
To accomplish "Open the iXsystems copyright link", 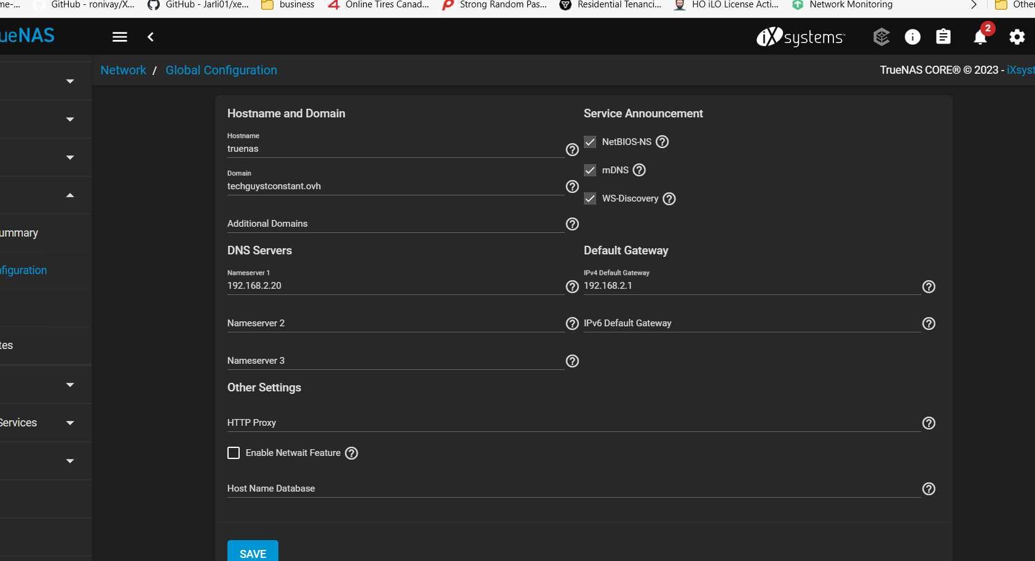I will point(1021,70).
